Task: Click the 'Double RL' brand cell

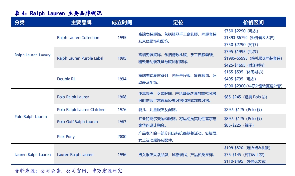Action: pyautogui.click(x=66, y=79)
